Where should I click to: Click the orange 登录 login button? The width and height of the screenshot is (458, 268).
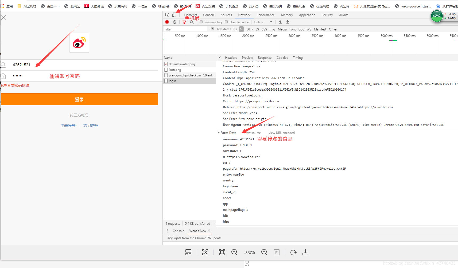pos(80,99)
